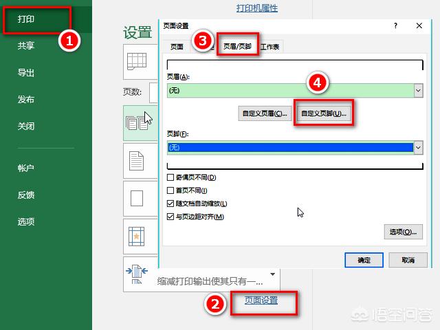Open Account (帐户) in the sidebar
The image size is (440, 330).
[x=26, y=168]
